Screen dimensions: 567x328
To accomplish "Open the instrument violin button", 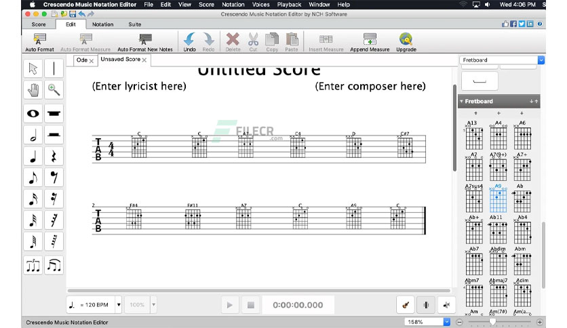I will point(406,305).
